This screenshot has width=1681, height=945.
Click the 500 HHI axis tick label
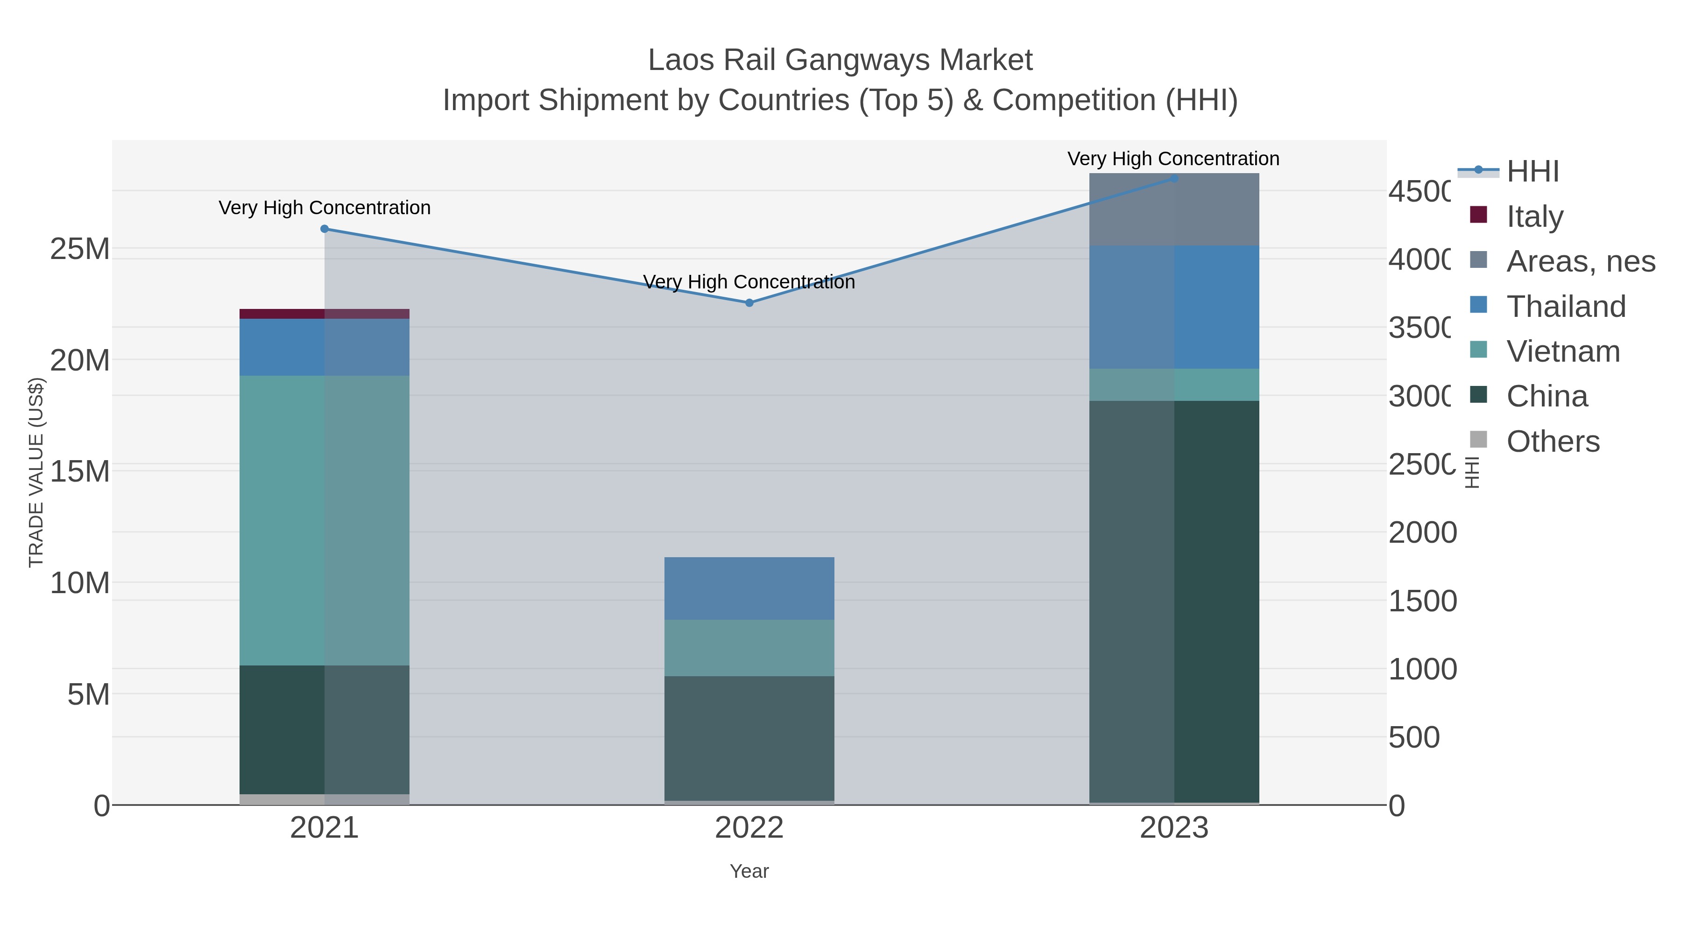1414,738
